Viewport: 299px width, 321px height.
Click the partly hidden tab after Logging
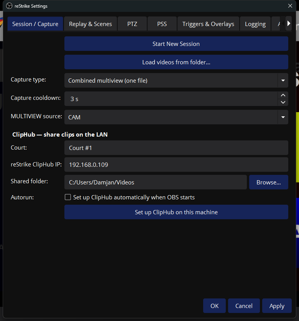276,24
